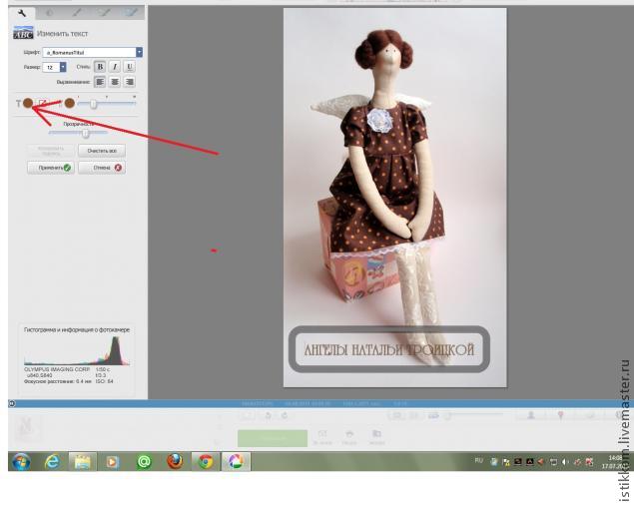
Task: Apply text with the "Применить" button
Action: pos(51,168)
